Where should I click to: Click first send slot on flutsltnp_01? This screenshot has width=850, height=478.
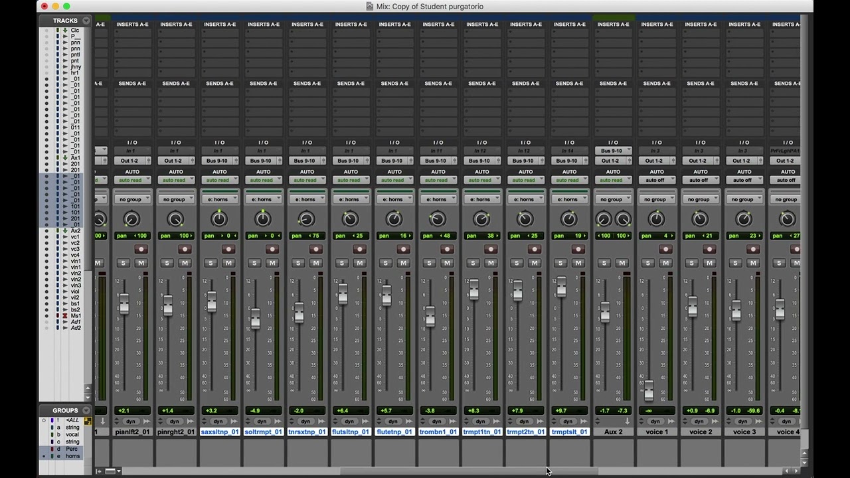tap(350, 92)
